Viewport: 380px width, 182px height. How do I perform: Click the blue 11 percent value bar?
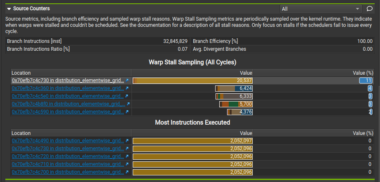click(x=366, y=80)
